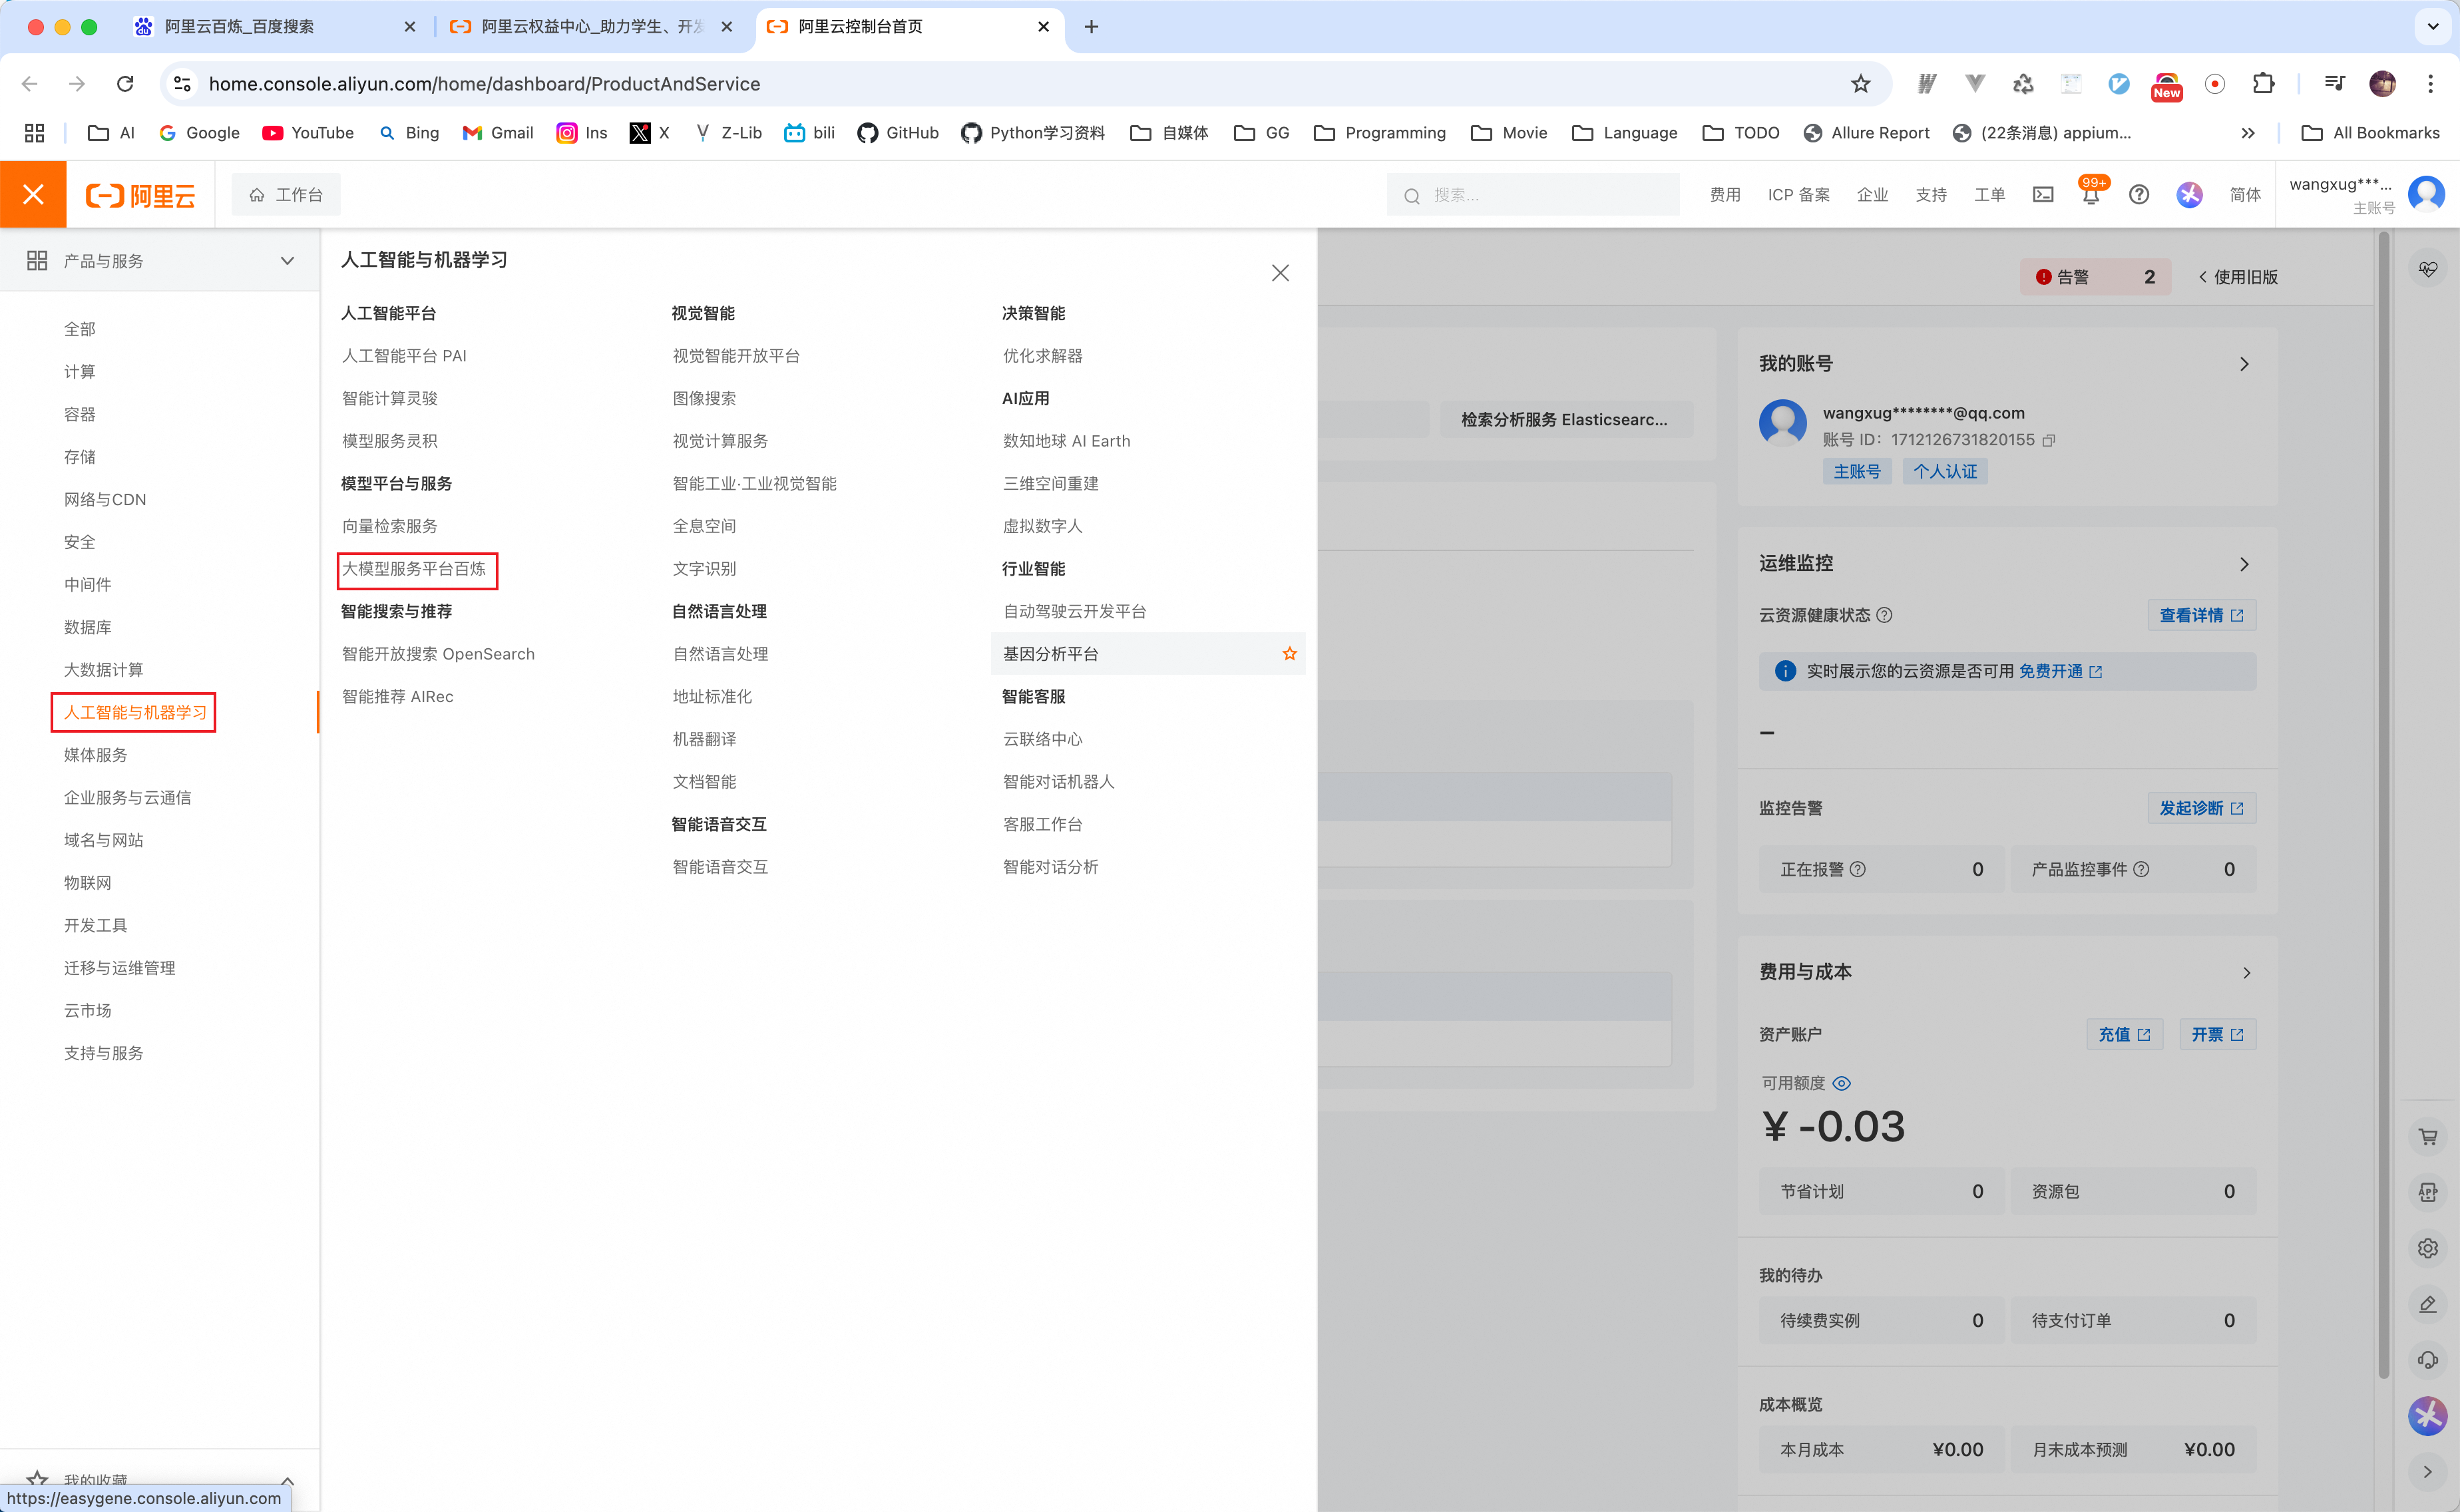Open customer service headset icon
Screen dimensions: 2460x1512
tap(2427, 1360)
